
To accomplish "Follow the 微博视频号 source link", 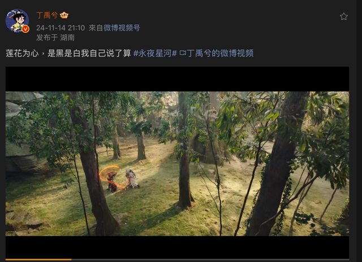I will 122,28.
